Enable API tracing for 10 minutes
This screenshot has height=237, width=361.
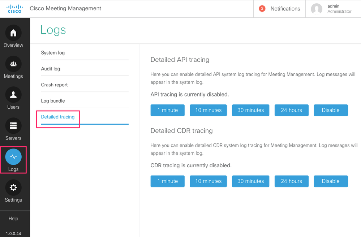coord(209,110)
